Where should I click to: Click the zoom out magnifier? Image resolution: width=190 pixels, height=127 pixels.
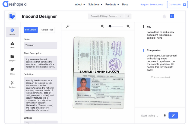tap(102, 26)
